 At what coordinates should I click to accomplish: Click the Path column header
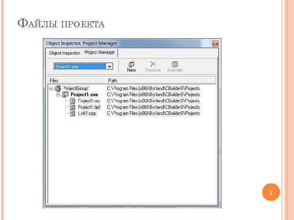(160, 81)
